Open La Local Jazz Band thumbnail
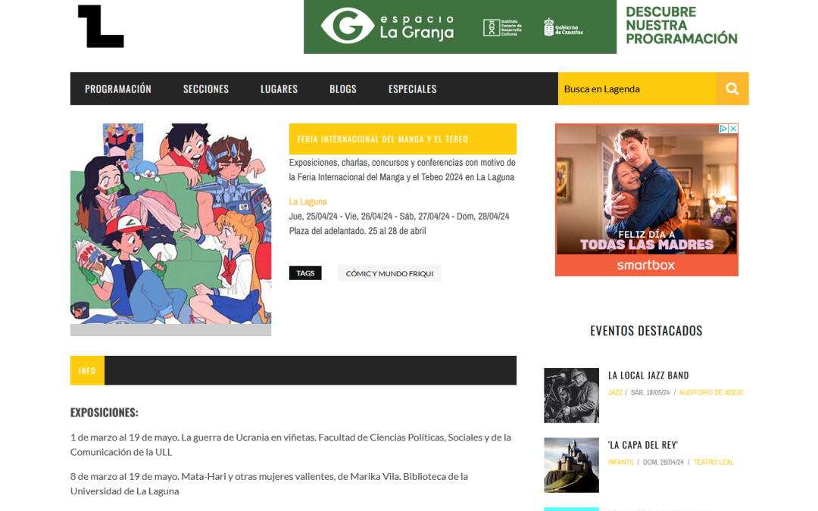Viewport: 818px width, 511px height. pyautogui.click(x=571, y=395)
